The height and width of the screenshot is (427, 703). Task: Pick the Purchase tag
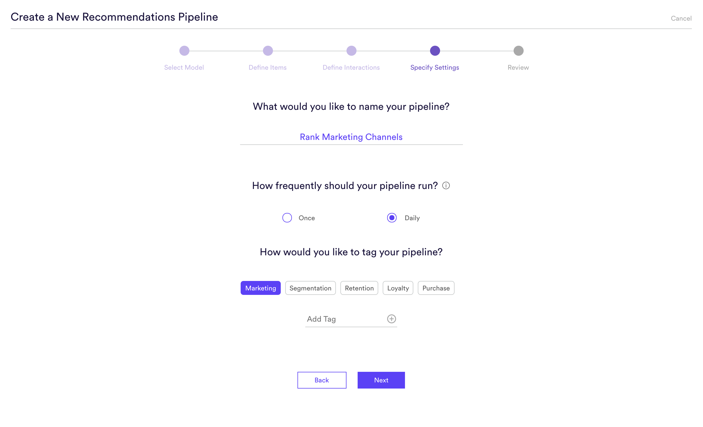[x=436, y=288]
